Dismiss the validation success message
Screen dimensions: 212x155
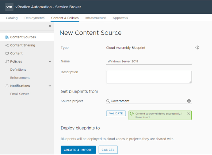pos(189,113)
